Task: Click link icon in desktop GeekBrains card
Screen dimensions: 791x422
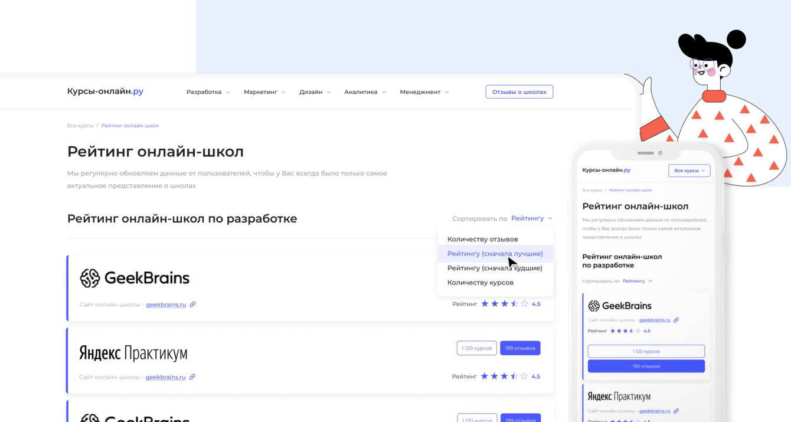Action: click(192, 305)
